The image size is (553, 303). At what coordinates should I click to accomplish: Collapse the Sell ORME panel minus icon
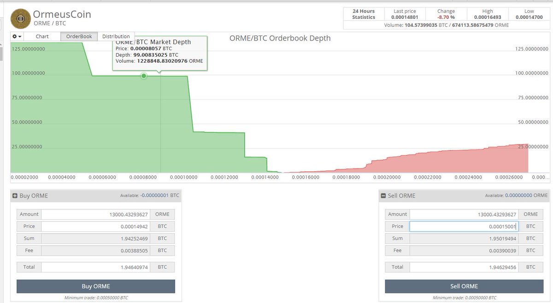(383, 196)
